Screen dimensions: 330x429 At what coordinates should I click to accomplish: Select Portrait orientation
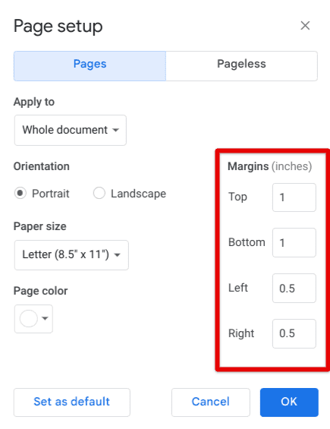click(20, 193)
